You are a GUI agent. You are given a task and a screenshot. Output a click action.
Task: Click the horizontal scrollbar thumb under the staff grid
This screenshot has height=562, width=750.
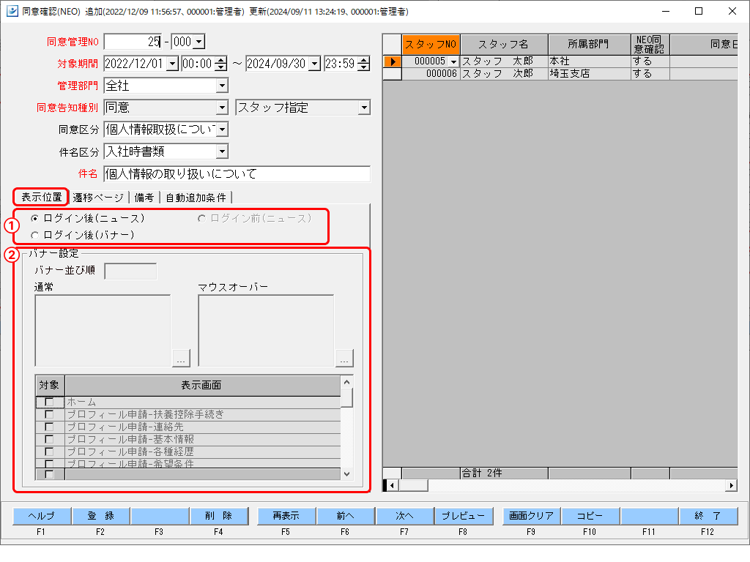[414, 485]
